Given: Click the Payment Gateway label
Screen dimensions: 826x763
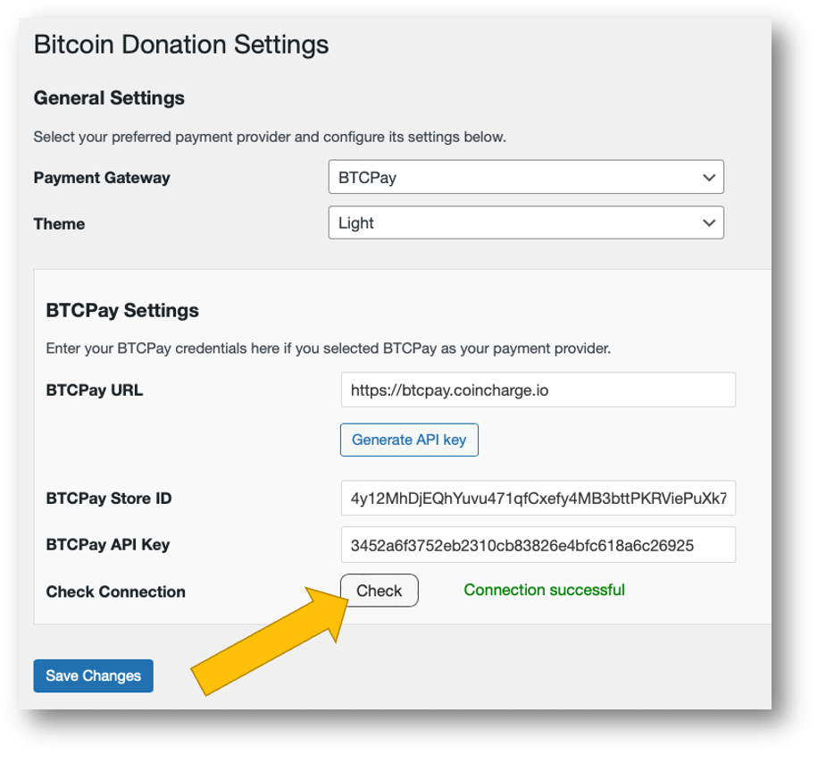Looking at the screenshot, I should pyautogui.click(x=101, y=177).
